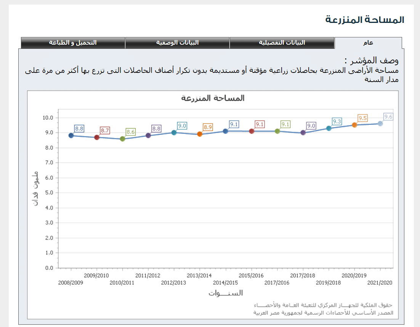The height and width of the screenshot is (327, 420).
Task: Click the chart title المساحة المنزرعة
Action: (213, 98)
